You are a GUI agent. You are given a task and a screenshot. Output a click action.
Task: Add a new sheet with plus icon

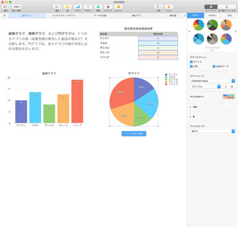point(4,15)
